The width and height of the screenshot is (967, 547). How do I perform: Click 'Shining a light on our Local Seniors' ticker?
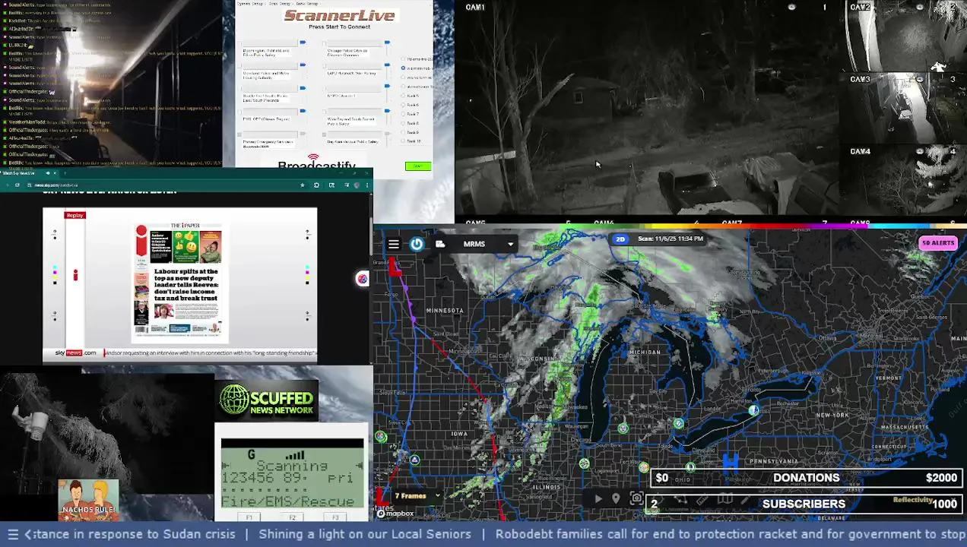(x=365, y=534)
